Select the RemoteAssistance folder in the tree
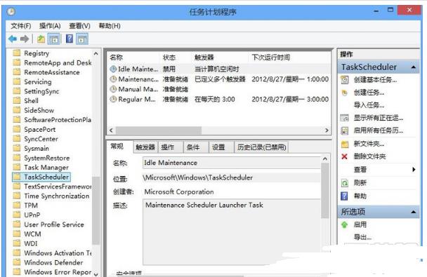 (52, 72)
